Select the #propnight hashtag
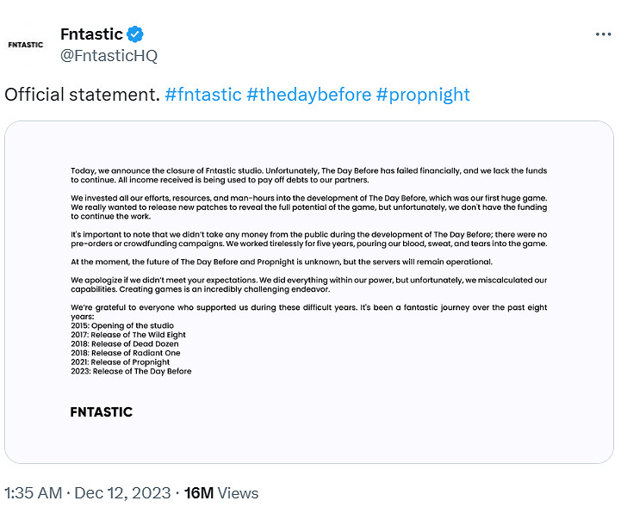The width and height of the screenshot is (627, 513). coord(423,95)
